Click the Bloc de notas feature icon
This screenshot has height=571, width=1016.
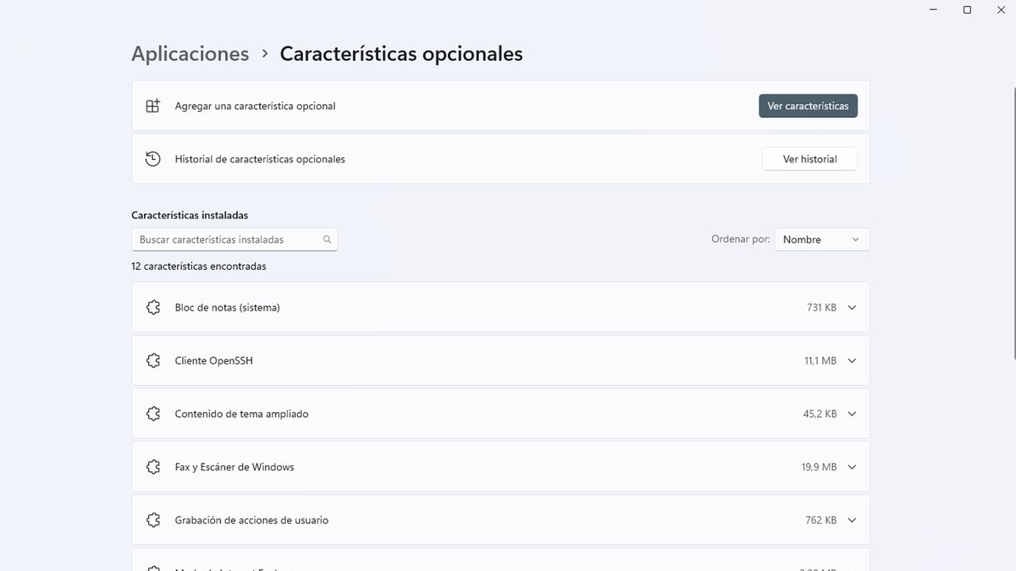tap(153, 308)
